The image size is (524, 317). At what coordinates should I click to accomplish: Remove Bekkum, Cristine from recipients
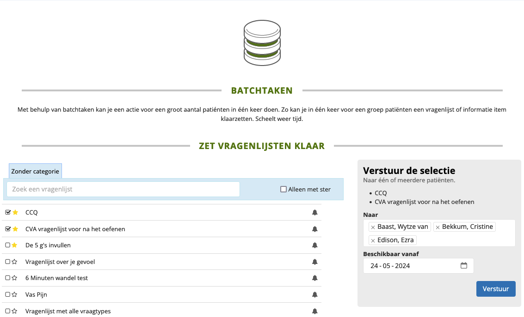tap(438, 227)
